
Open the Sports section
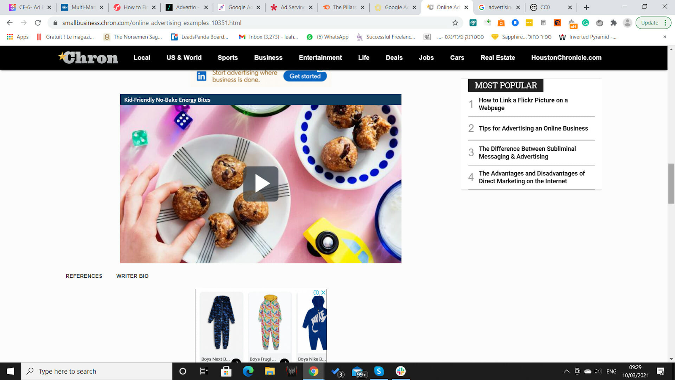point(228,57)
